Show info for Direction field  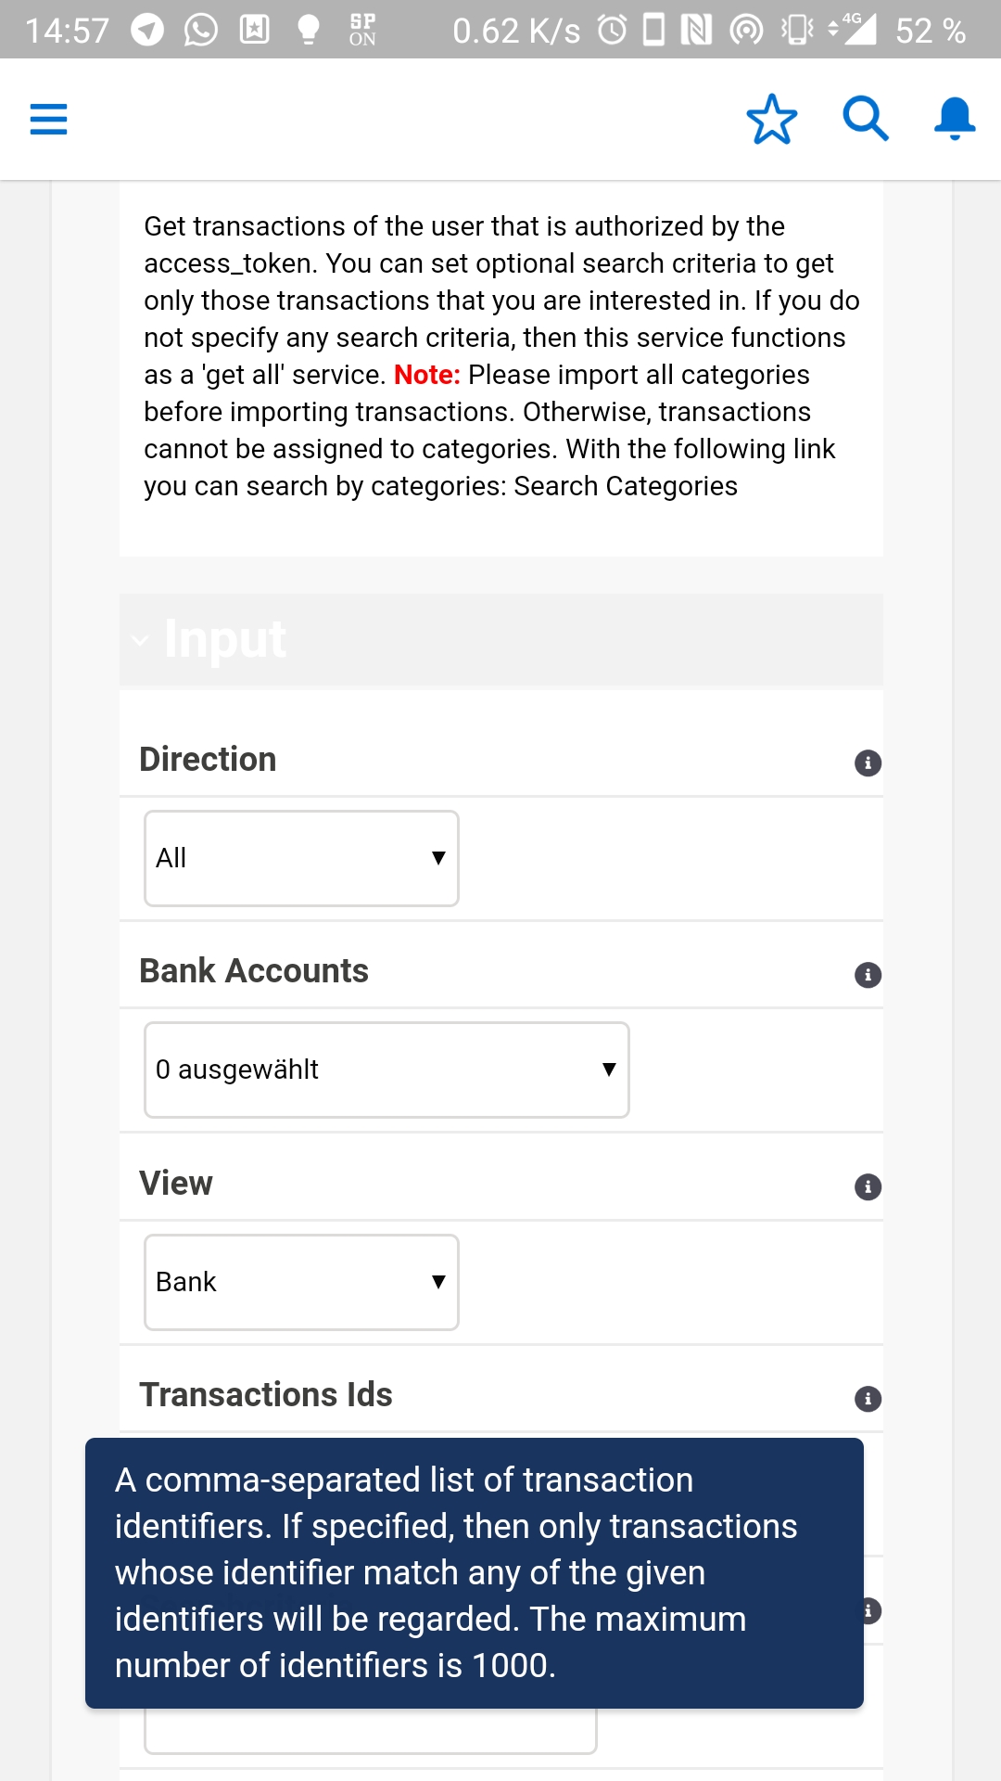tap(868, 762)
